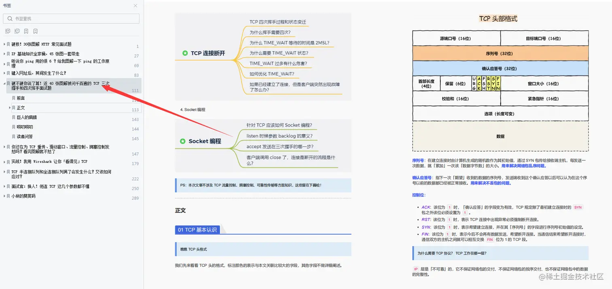Expand the "正文" bookmark section
The height and width of the screenshot is (289, 612).
click(x=9, y=108)
